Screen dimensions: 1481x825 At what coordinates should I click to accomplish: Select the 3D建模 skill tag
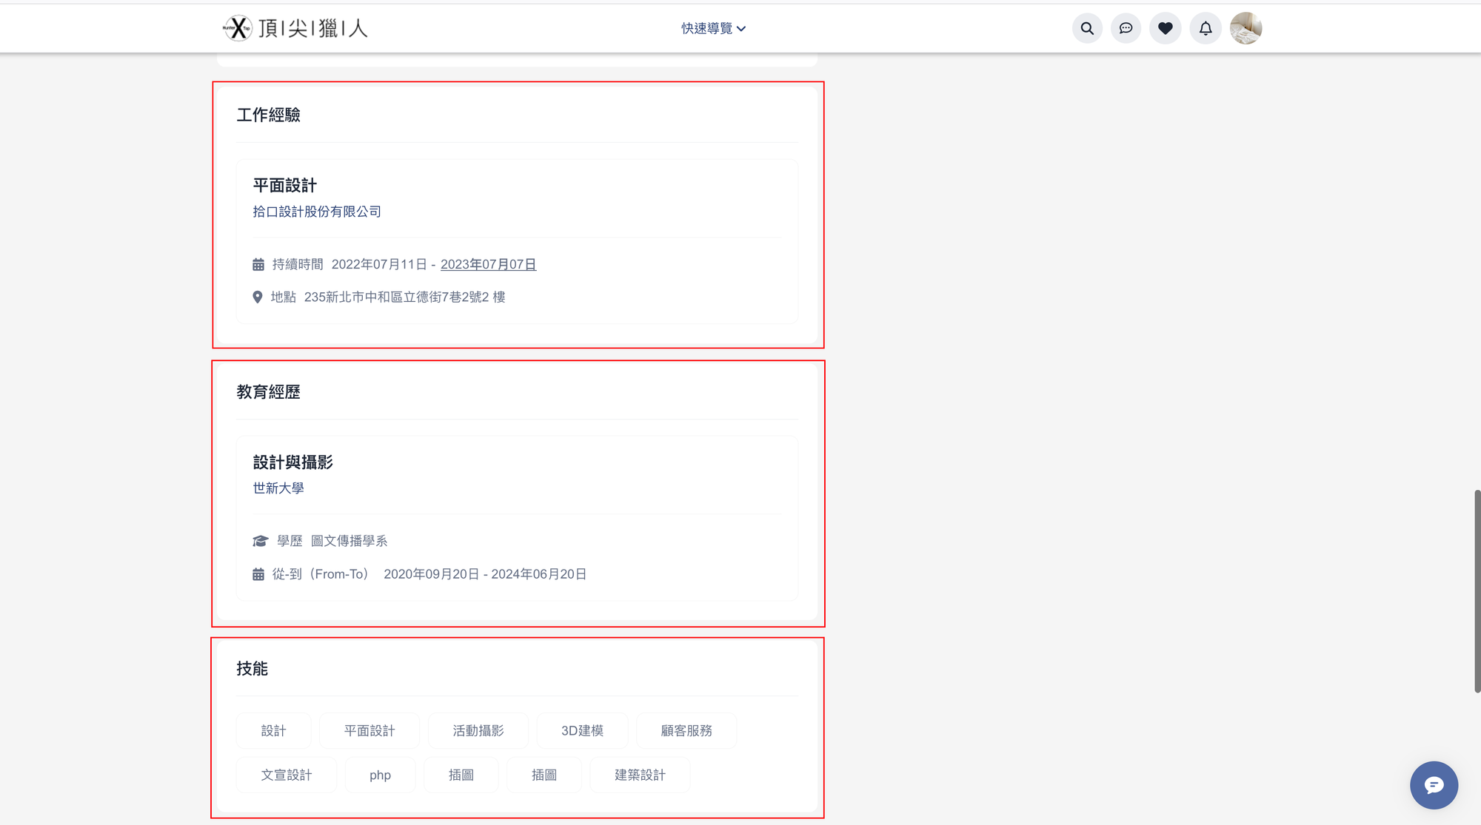coord(582,730)
